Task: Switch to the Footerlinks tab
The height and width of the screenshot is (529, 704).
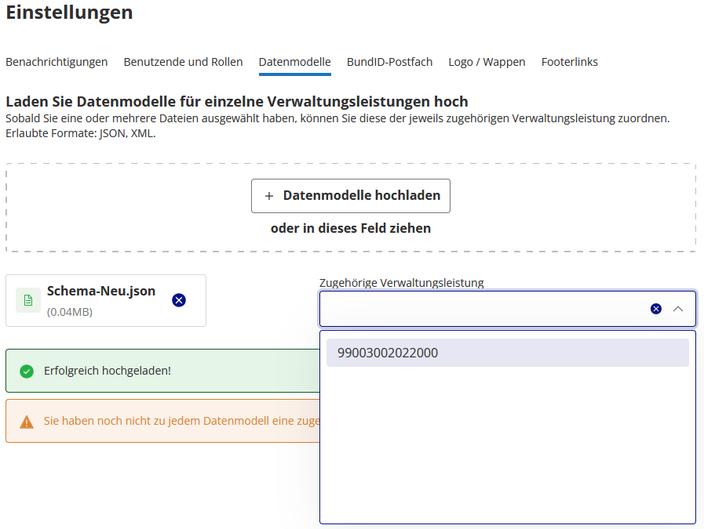Action: pyautogui.click(x=569, y=62)
